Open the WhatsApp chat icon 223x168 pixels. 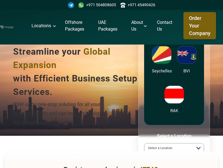81,5
